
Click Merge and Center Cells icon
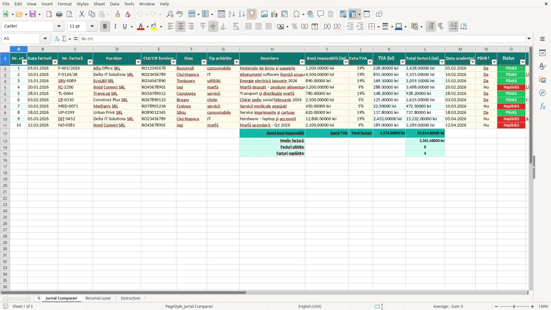248,27
